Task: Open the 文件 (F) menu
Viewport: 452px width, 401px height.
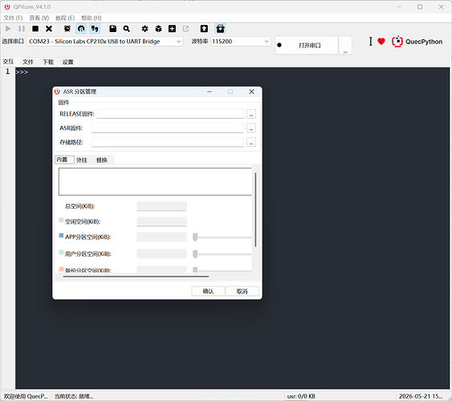Action: click(x=13, y=18)
